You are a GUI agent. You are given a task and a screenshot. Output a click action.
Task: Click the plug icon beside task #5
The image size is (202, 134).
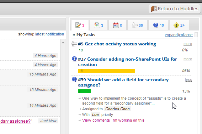pos(74,44)
